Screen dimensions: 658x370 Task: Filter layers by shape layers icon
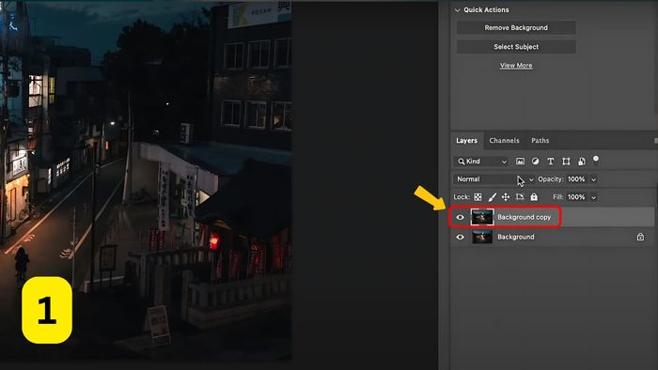[x=566, y=162]
